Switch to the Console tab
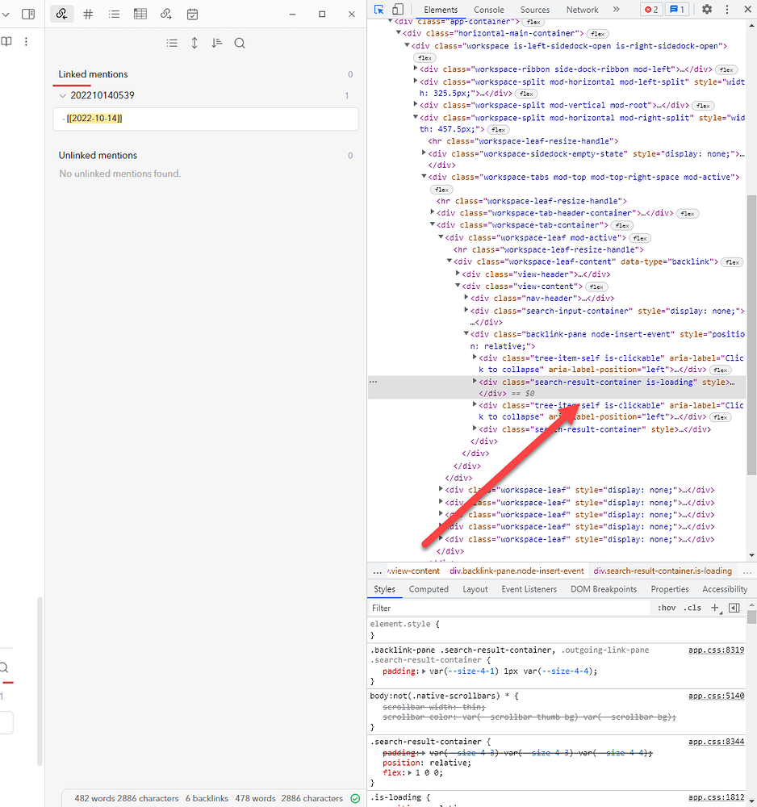The width and height of the screenshot is (757, 807). point(488,10)
